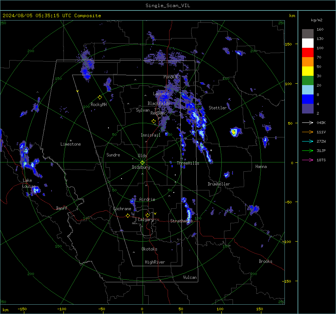This screenshot has height=314, width=336.
Task: Click the HighRiver city label
Action: [155, 262]
